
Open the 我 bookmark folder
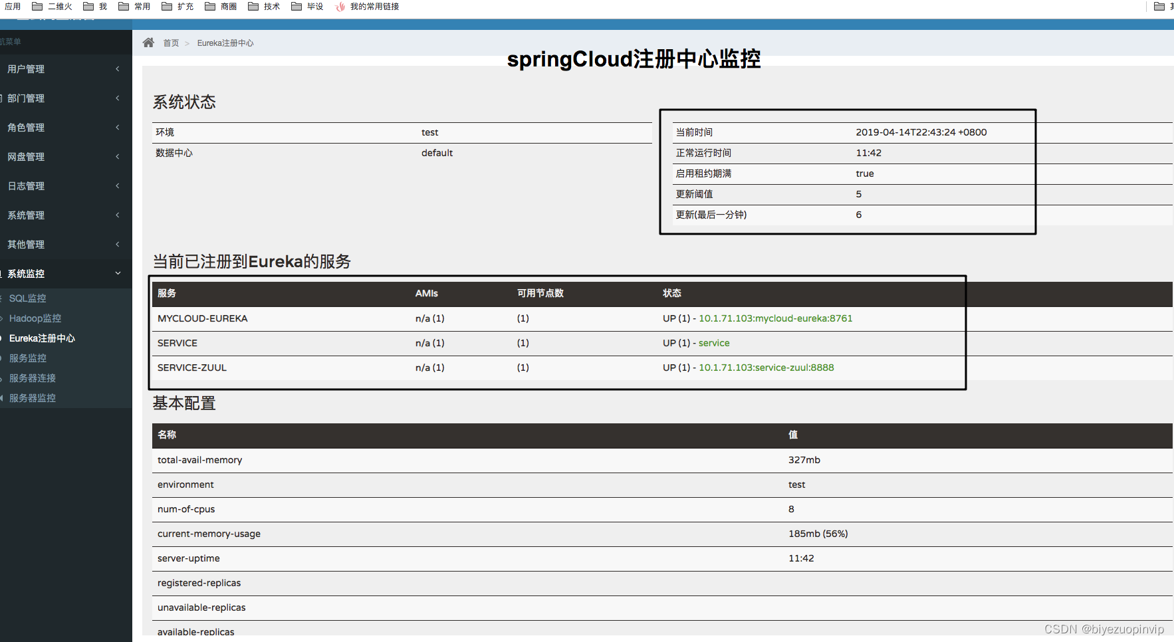pos(95,7)
